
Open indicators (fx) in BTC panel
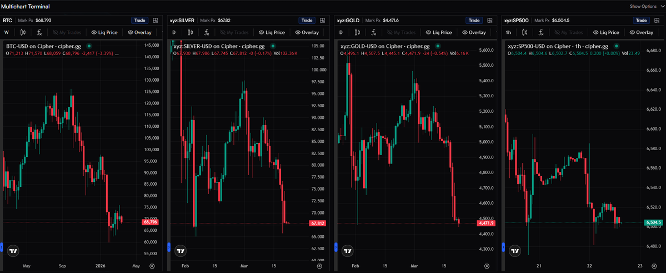click(39, 32)
